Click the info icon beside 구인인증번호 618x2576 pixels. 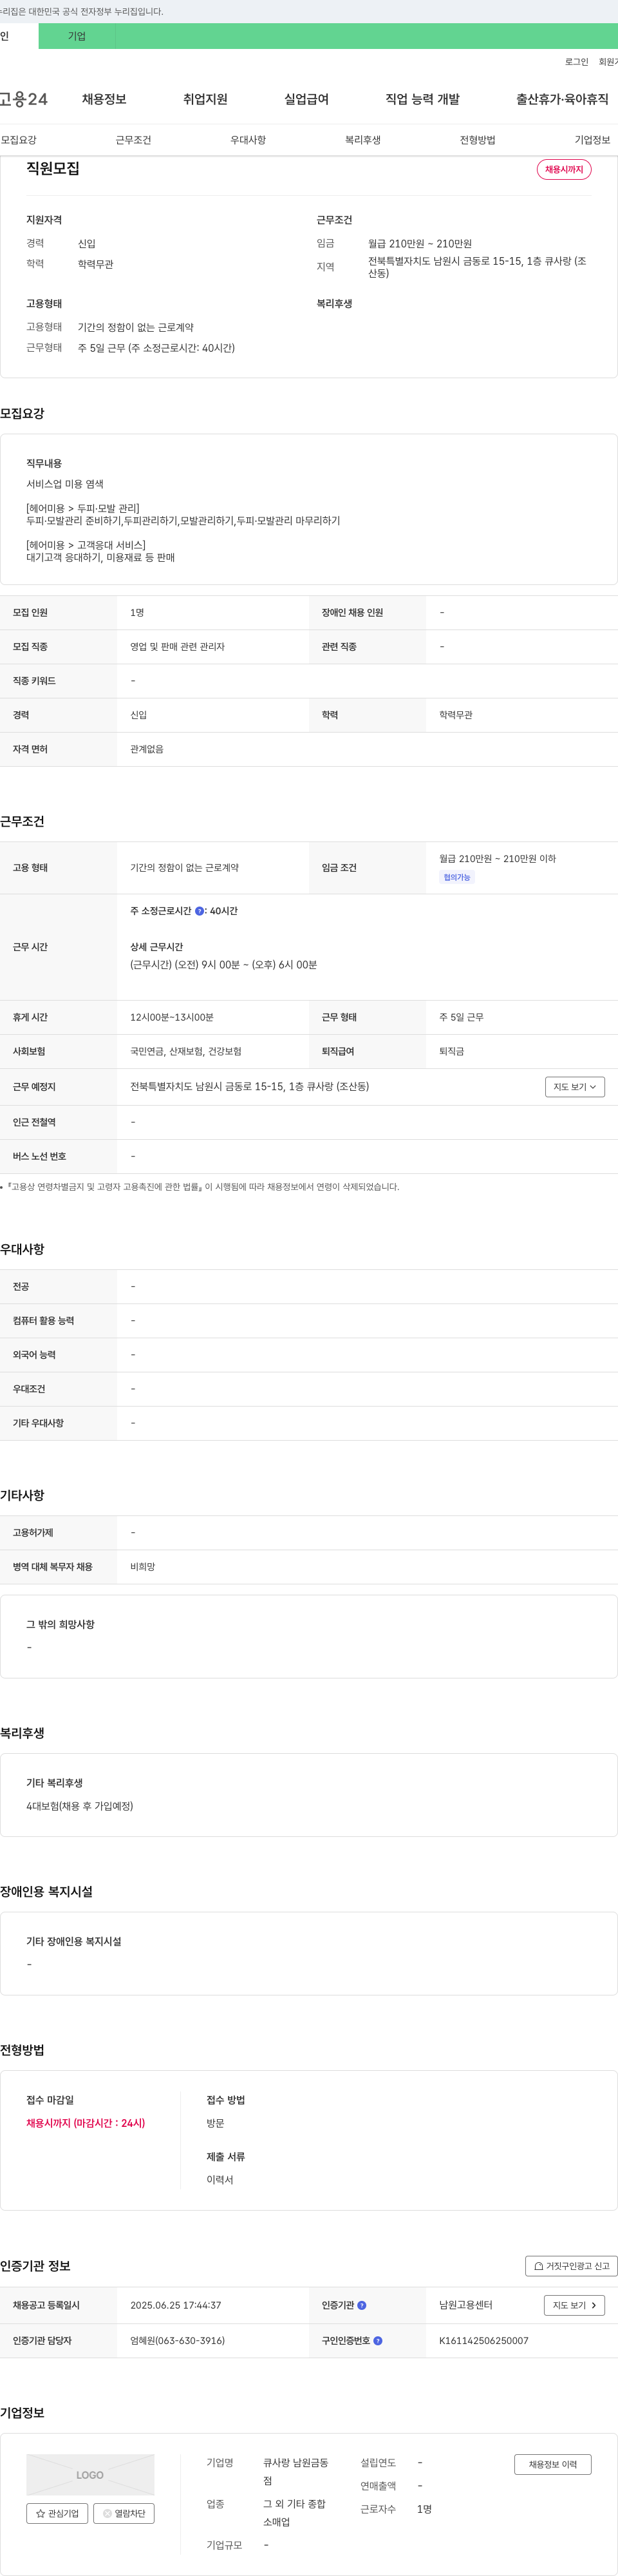click(x=377, y=2340)
